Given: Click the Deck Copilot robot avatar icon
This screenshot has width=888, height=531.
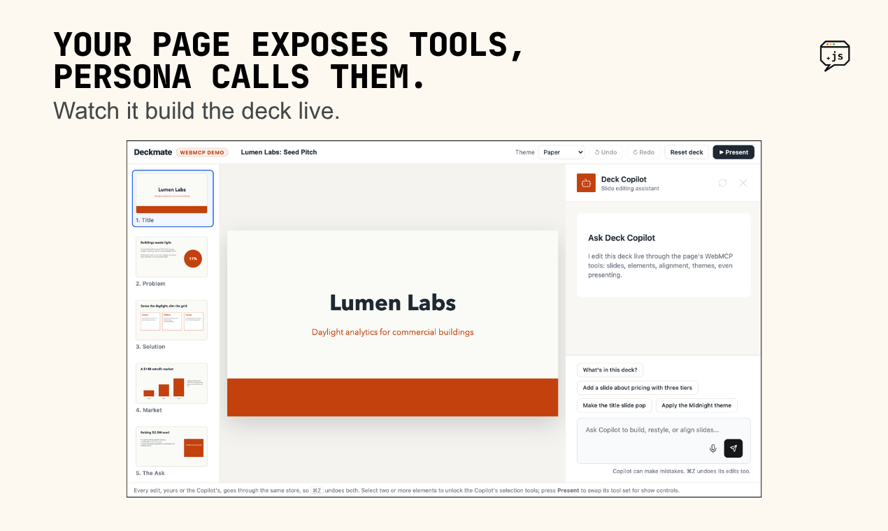Looking at the screenshot, I should [586, 183].
